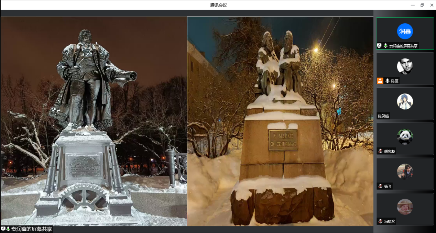
Task: Click the screen share icon in bottom-left label
Action: coord(3,229)
